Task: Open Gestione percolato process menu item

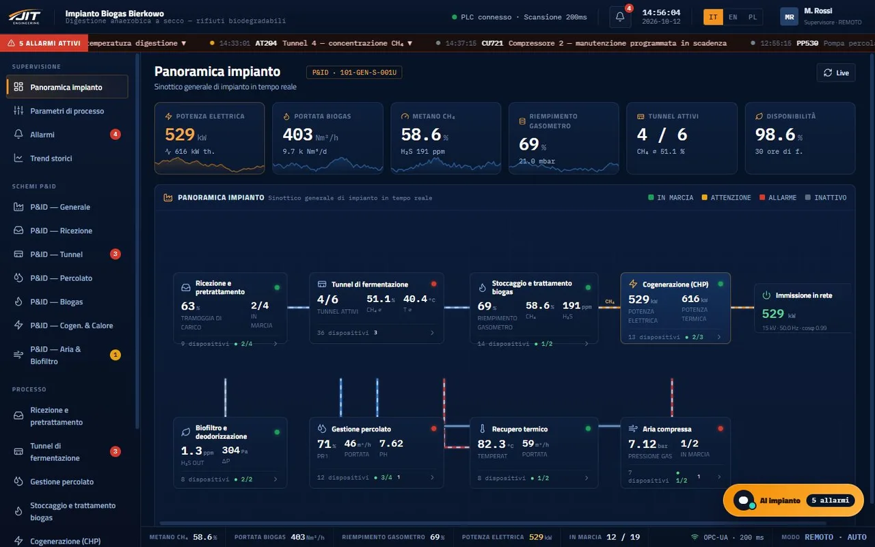Action: [67, 482]
